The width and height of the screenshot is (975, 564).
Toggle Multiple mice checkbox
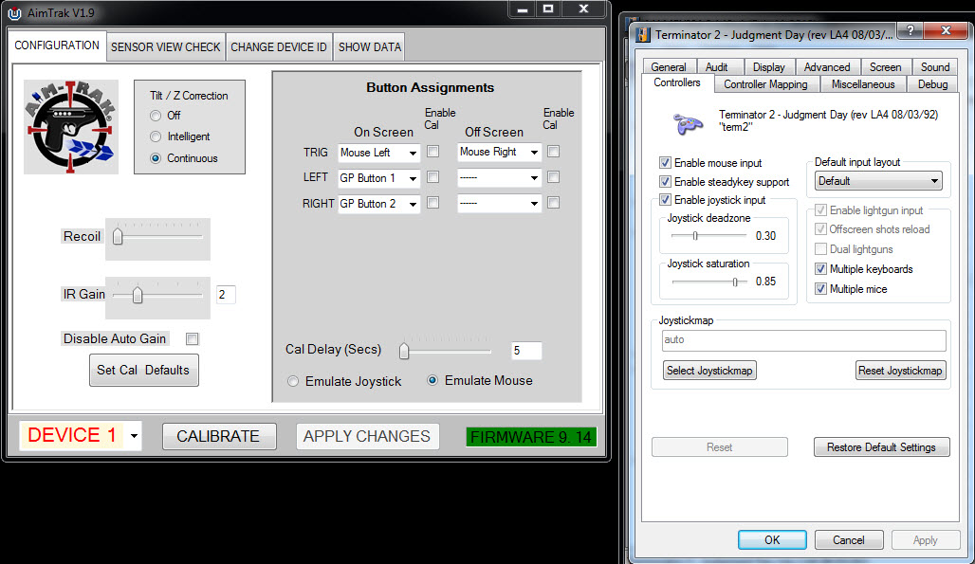tap(820, 289)
